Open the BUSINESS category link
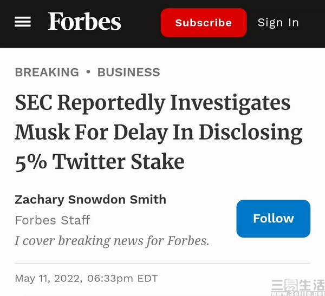 (129, 73)
